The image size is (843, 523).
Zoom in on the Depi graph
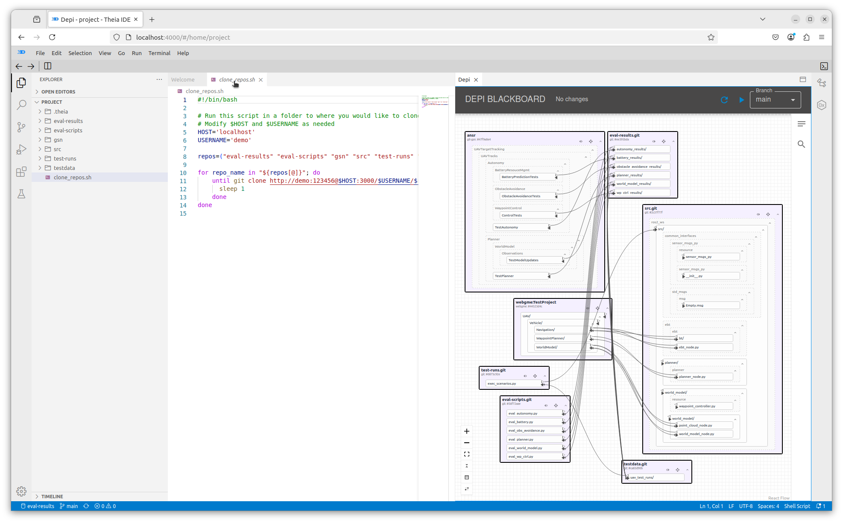coord(467,431)
